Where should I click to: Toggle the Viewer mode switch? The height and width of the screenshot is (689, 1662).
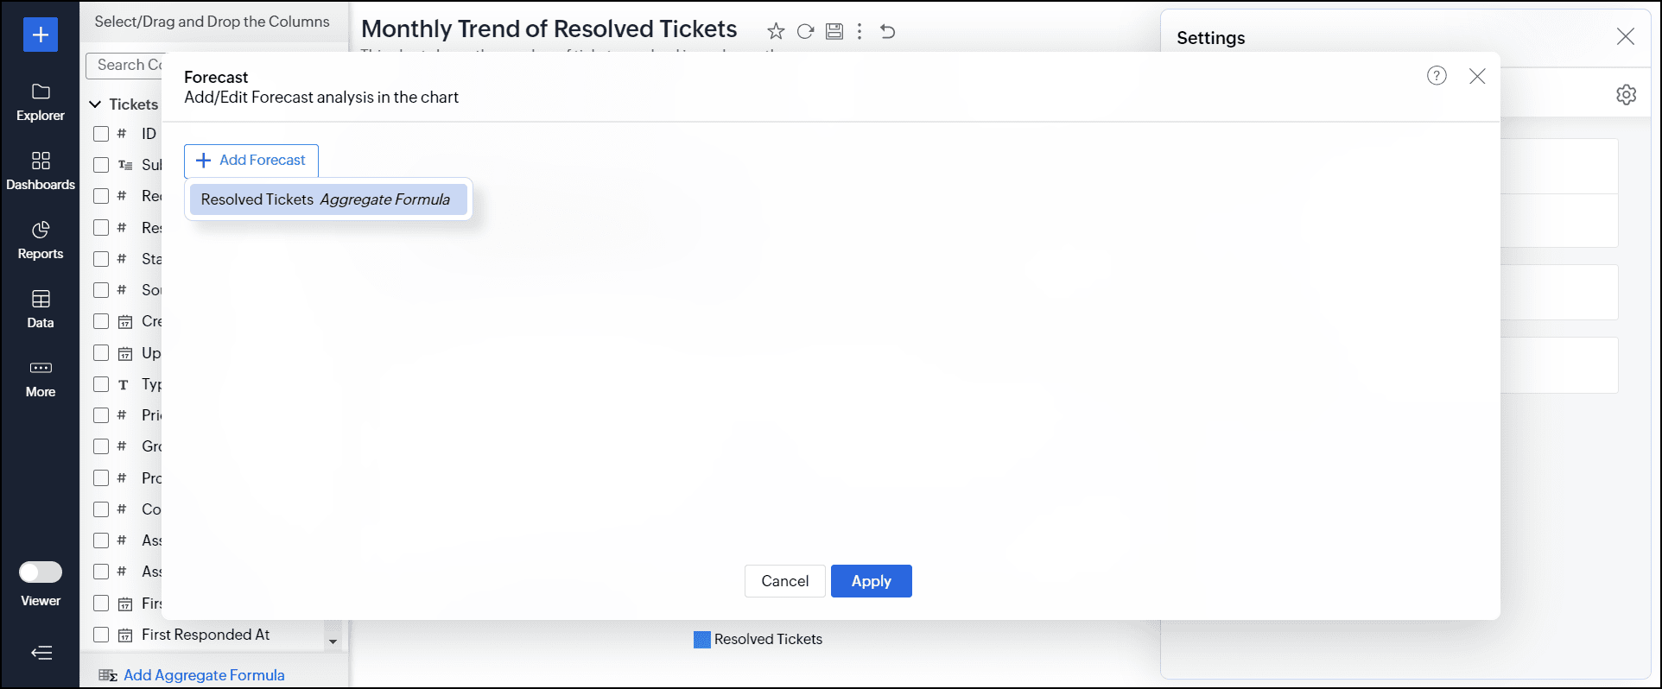click(41, 572)
